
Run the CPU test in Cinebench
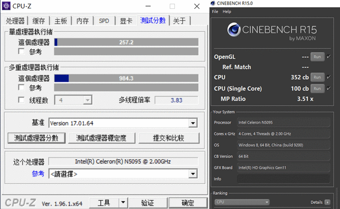(317, 77)
